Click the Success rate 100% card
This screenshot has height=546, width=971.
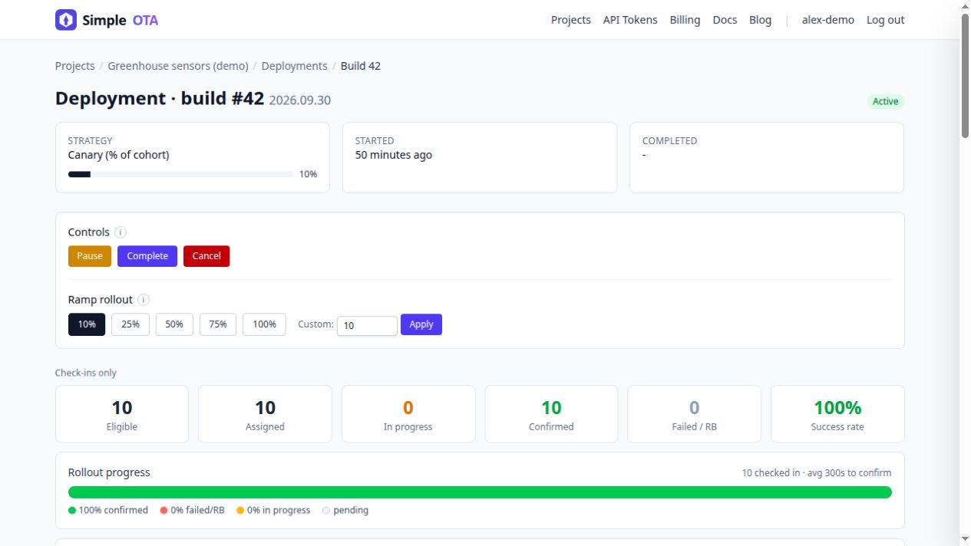click(x=837, y=414)
